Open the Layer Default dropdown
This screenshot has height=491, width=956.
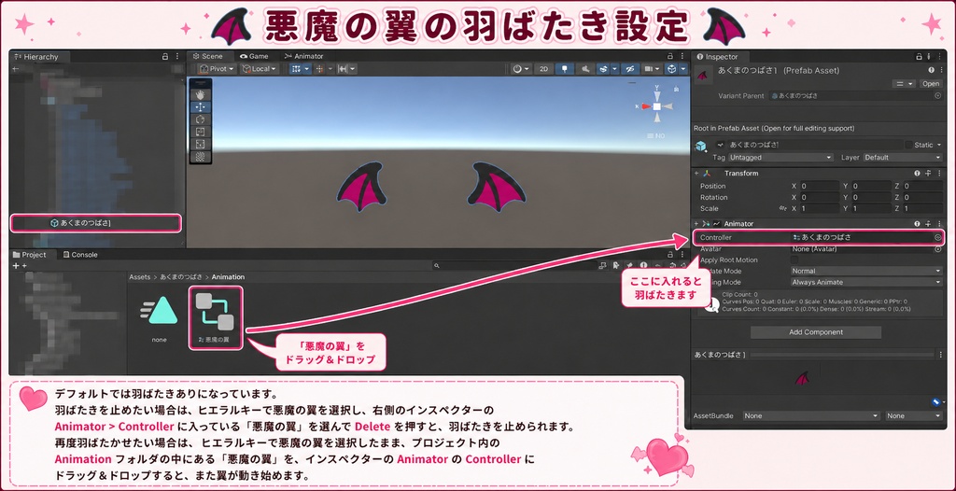tap(903, 158)
